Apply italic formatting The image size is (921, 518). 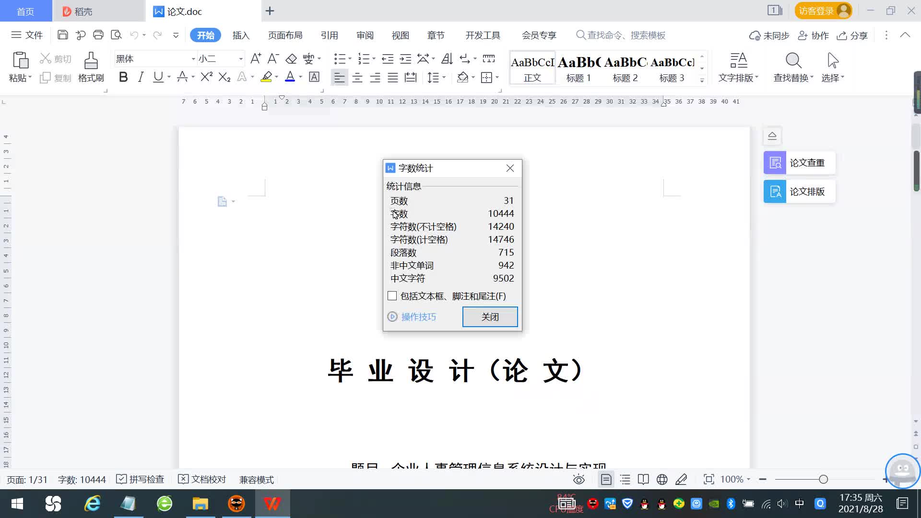coord(141,77)
